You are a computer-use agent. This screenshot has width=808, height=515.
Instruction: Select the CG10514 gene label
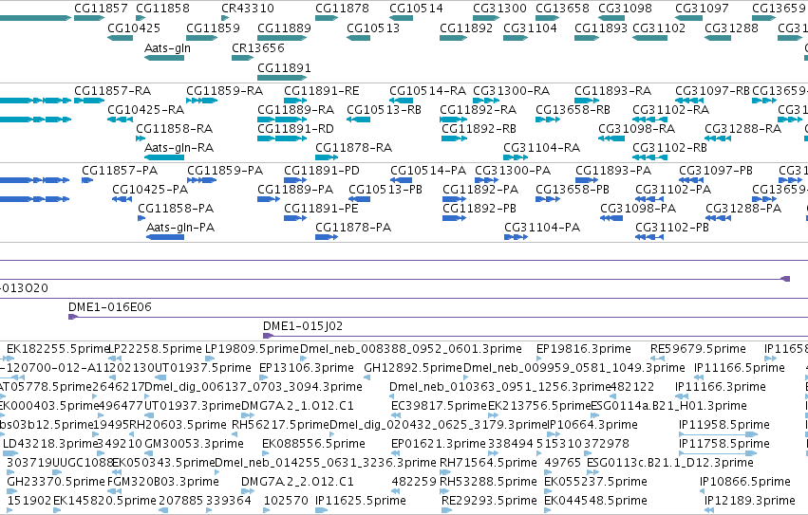tap(417, 9)
